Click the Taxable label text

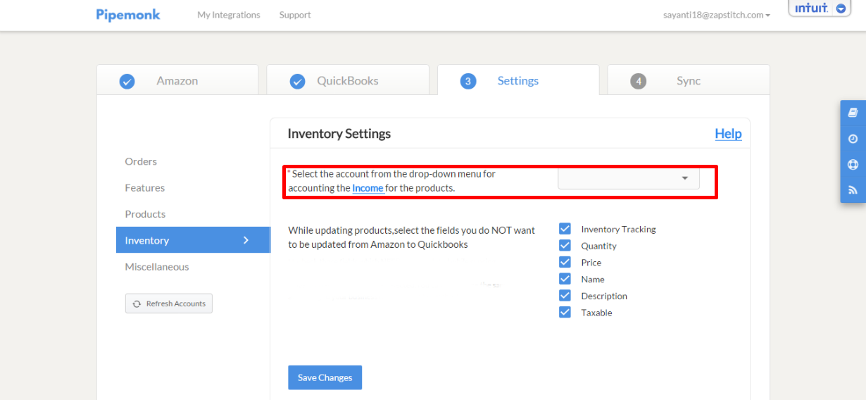tap(596, 313)
